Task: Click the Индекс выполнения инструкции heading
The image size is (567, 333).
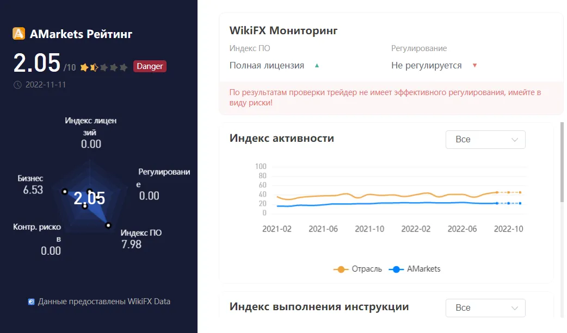Action: point(319,306)
